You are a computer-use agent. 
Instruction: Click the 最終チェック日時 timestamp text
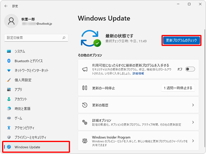(x=126, y=41)
